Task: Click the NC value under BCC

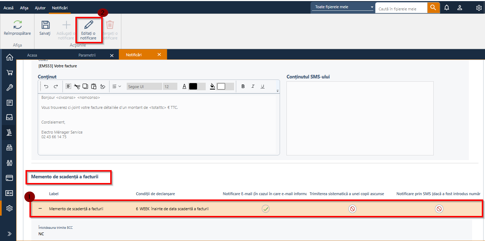Action: [41, 234]
